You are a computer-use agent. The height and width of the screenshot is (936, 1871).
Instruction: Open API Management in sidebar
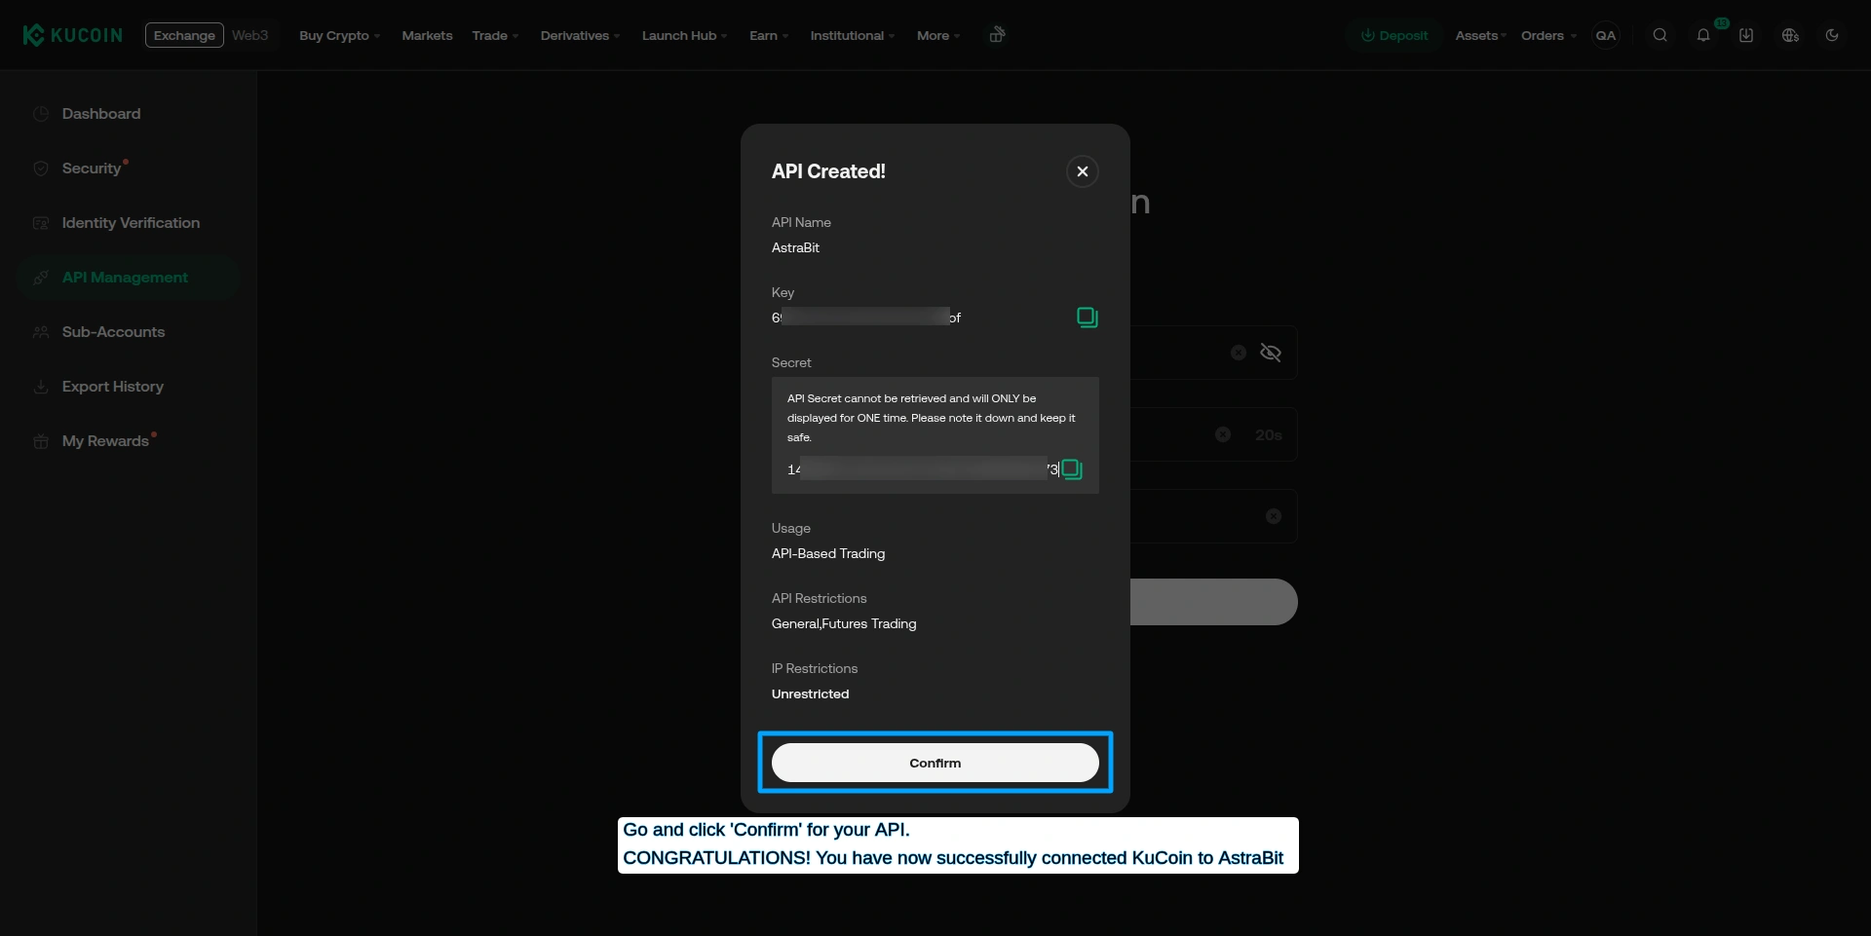pyautogui.click(x=128, y=278)
